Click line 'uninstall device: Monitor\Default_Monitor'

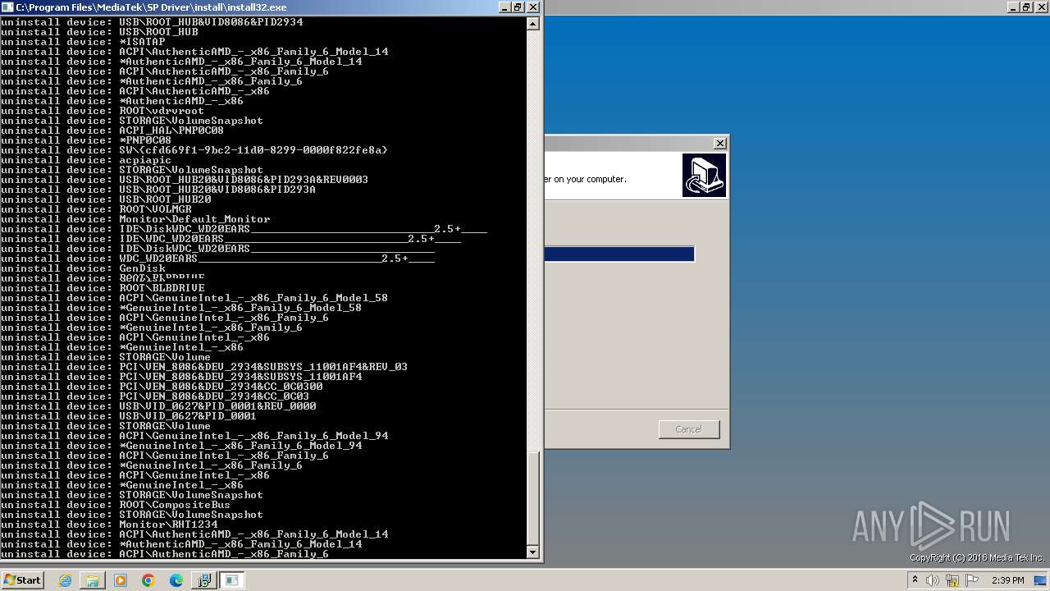(135, 219)
